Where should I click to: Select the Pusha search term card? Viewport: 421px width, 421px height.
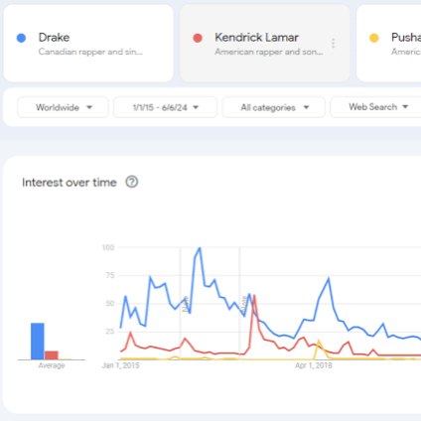[389, 43]
